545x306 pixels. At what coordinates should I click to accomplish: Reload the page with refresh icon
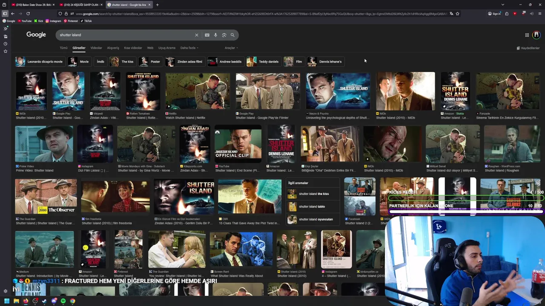pyautogui.click(x=28, y=14)
